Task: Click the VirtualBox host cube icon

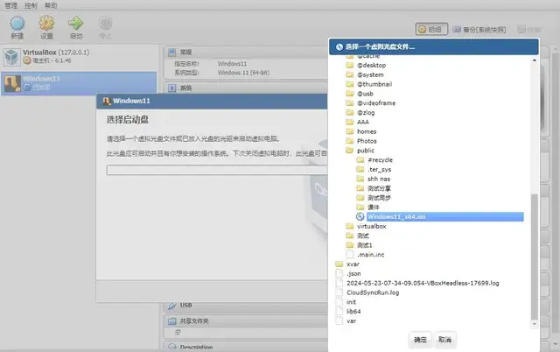Action: coord(11,56)
